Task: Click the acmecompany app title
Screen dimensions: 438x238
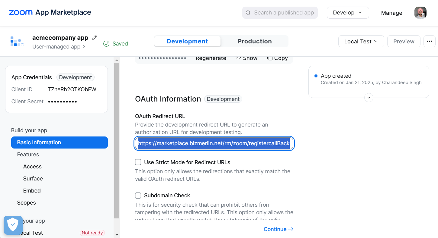Action: [60, 38]
